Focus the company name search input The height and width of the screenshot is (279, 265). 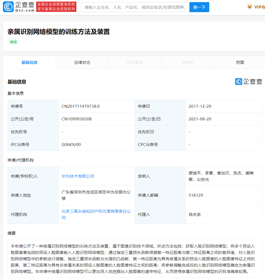coord(135,7)
